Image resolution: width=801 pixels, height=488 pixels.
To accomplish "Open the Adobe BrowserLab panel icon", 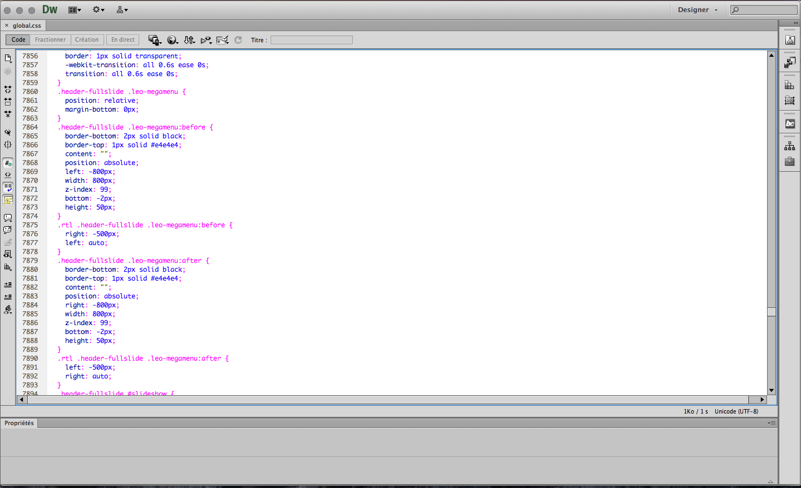I will click(790, 40).
